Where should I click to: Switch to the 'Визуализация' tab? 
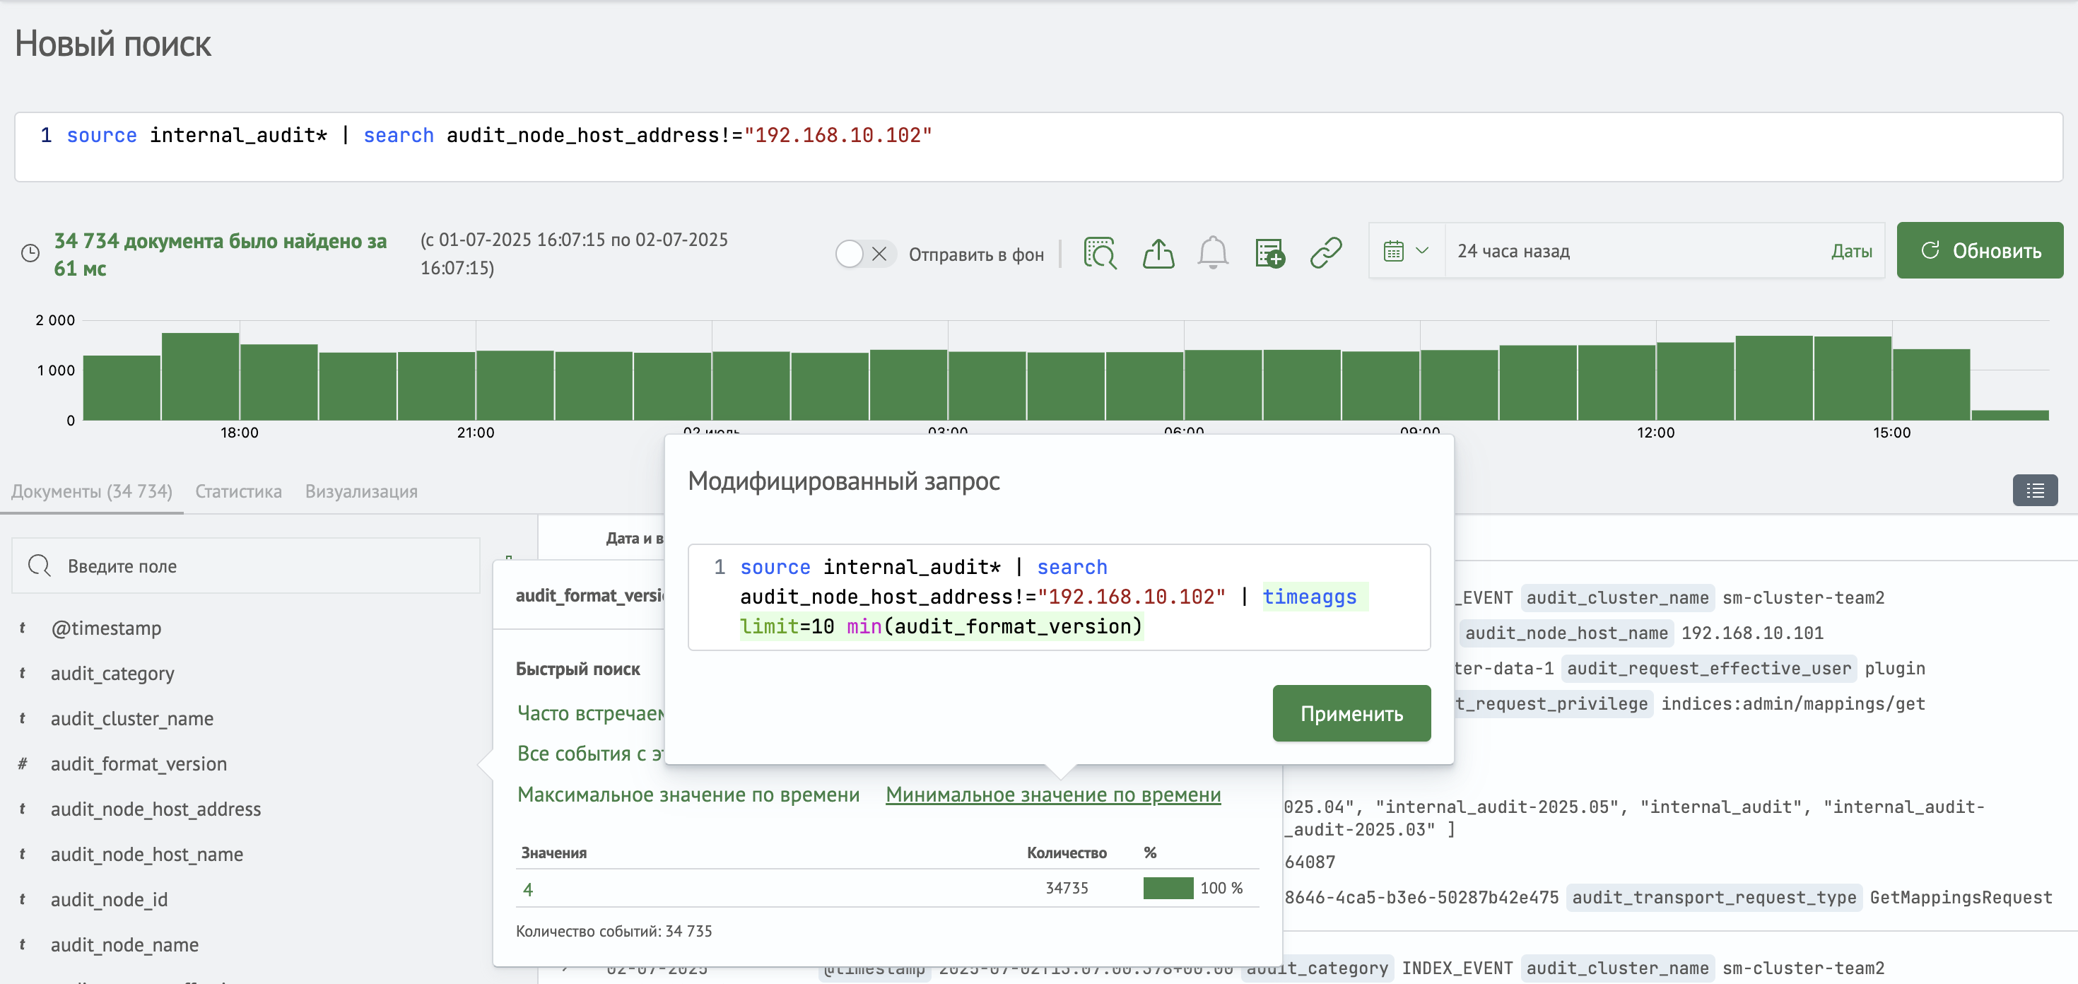(360, 491)
